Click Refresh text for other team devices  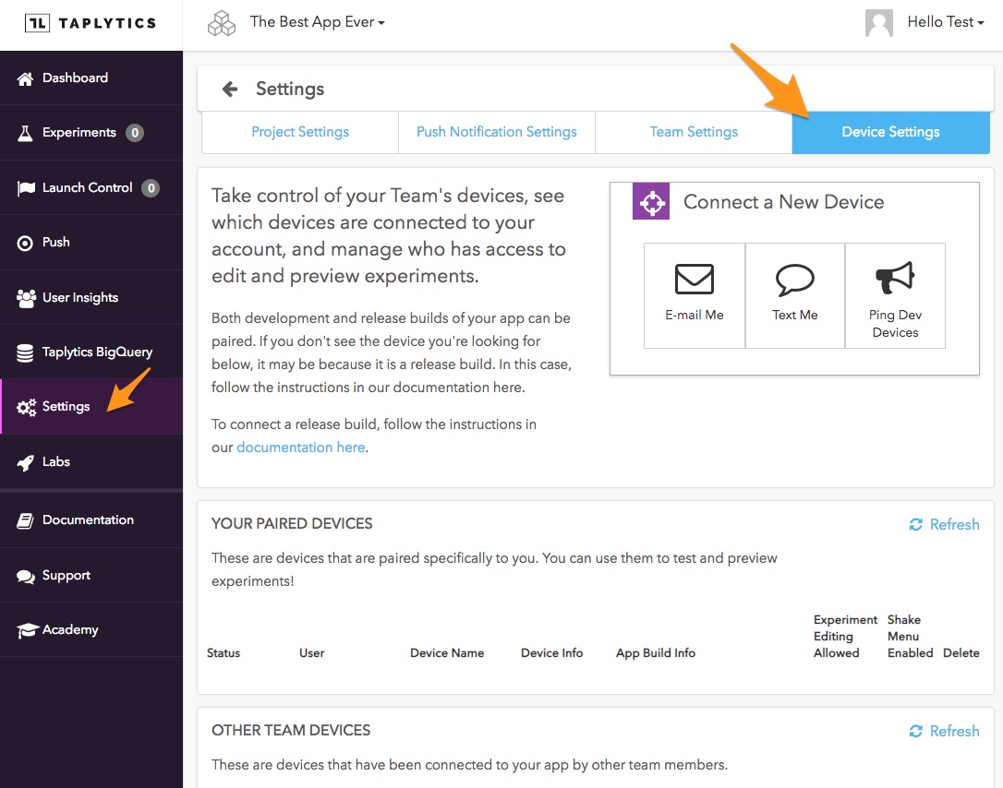click(x=954, y=731)
